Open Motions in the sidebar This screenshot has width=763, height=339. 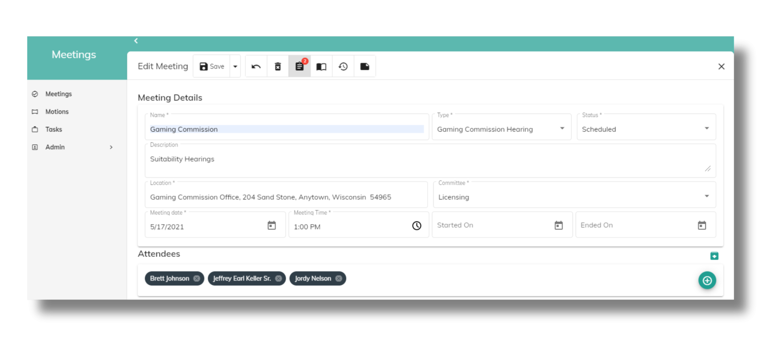[57, 112]
